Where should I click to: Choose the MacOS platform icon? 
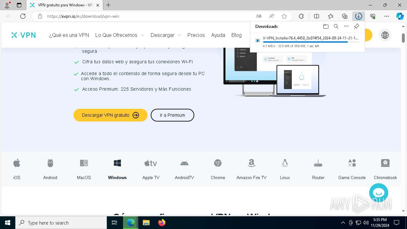tap(84, 163)
